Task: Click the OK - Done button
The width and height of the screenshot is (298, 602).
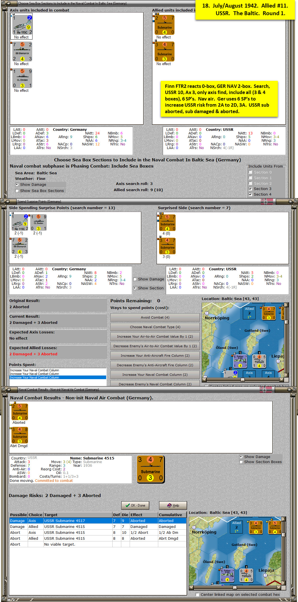Action: coord(135,505)
